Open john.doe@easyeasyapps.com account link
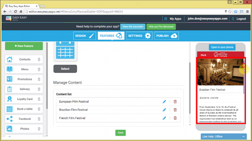This screenshot has height=141, width=252. point(208,18)
